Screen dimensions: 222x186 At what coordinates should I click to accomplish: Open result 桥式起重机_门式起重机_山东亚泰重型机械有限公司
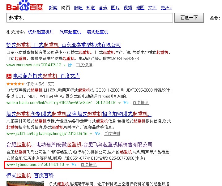pyautogui.click(x=64, y=45)
